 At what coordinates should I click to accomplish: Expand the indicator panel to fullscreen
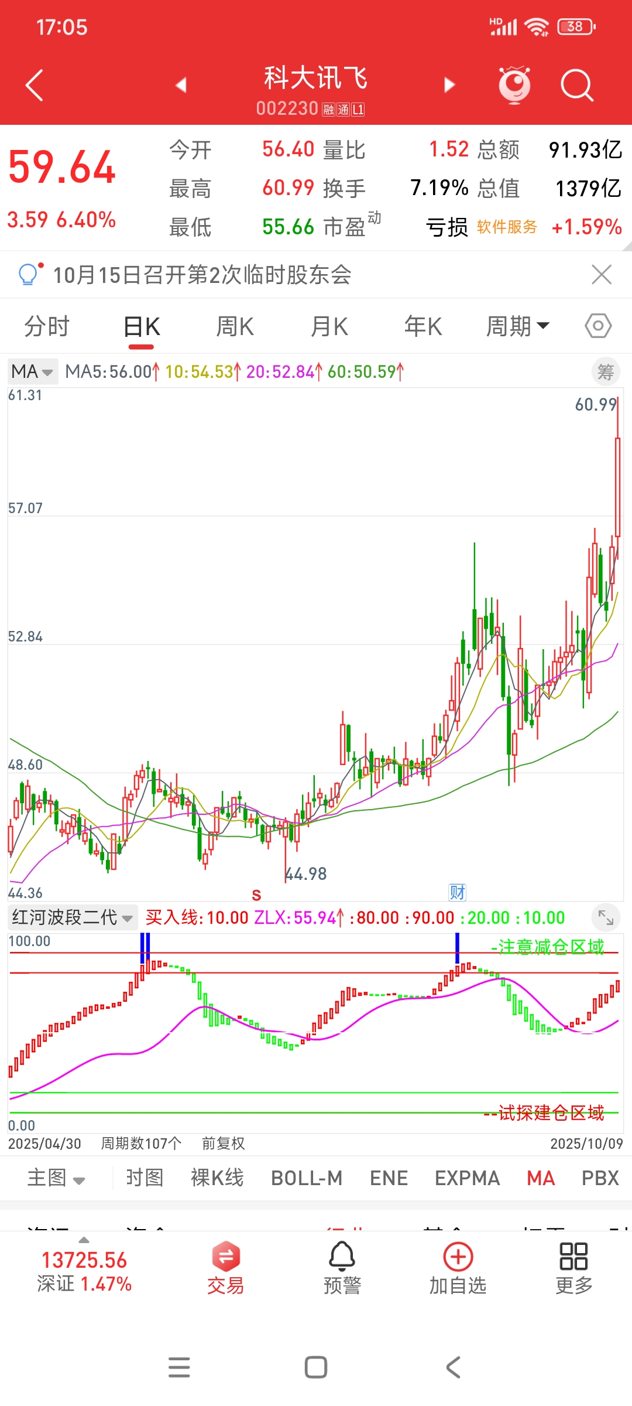606,918
